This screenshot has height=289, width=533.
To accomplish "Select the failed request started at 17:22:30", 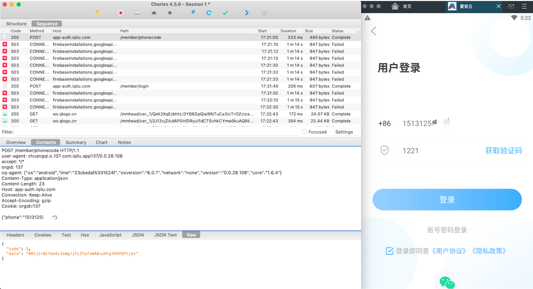I will pyautogui.click(x=180, y=107).
